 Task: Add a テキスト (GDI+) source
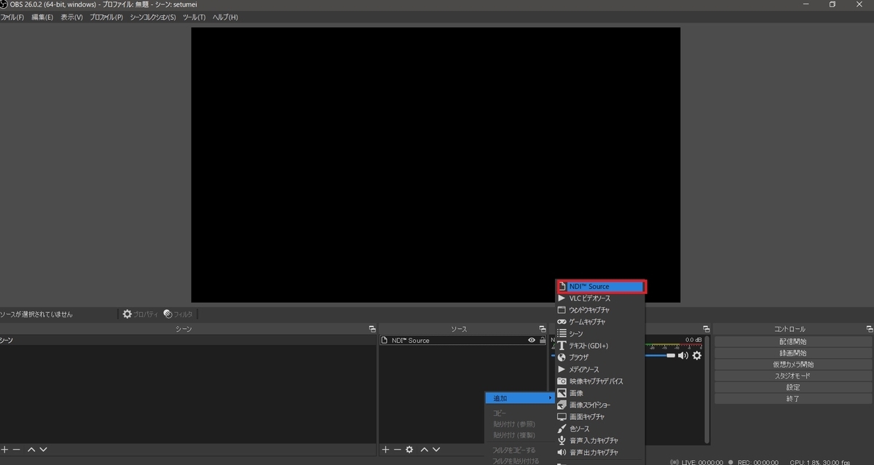(599, 346)
